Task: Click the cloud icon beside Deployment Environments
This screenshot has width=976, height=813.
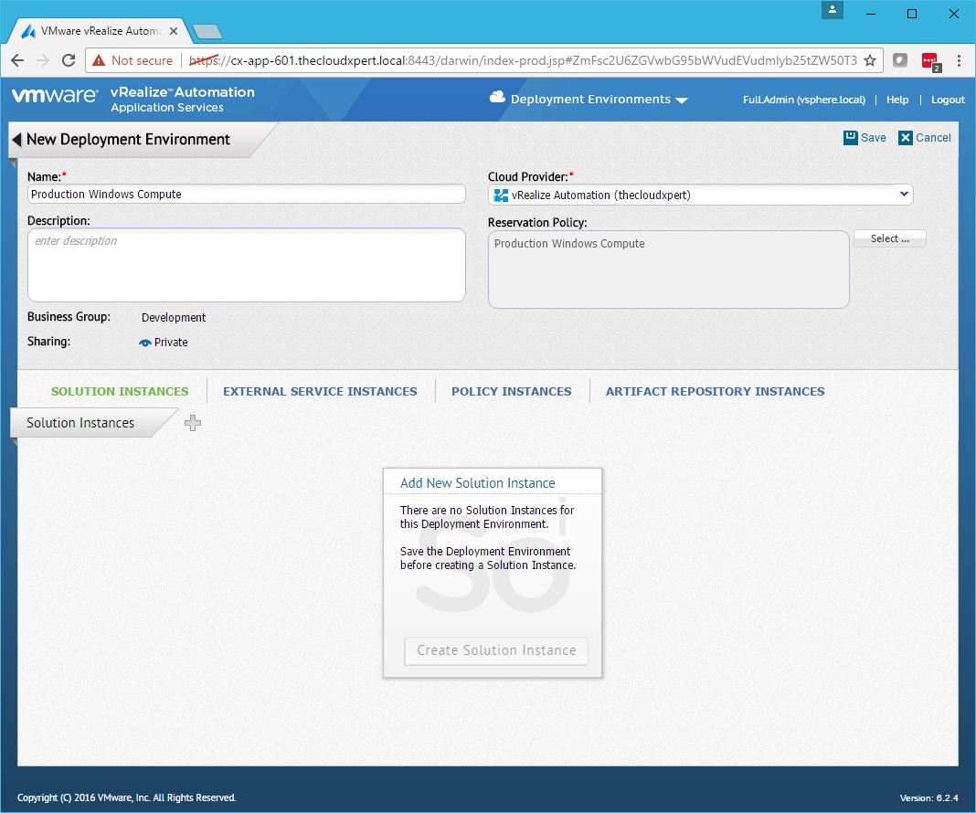Action: pyautogui.click(x=498, y=98)
